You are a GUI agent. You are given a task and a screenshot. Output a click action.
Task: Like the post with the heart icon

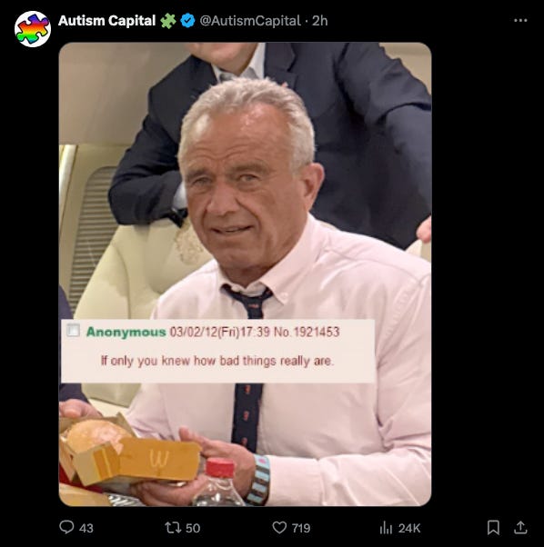point(279,527)
